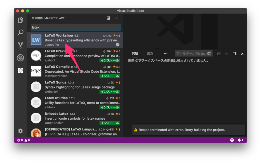
Task: Click the author name viktors
Action: point(50,107)
